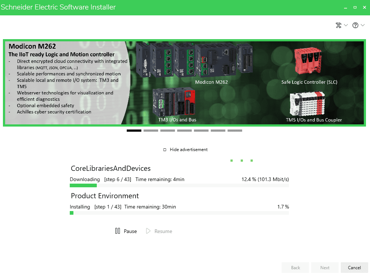
Task: Click the TM3 I/Os and Bus image
Action: [174, 102]
